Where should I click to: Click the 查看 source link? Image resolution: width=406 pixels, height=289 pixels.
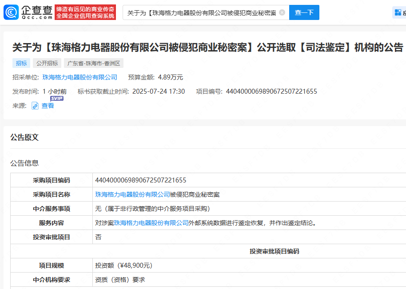click(48, 106)
